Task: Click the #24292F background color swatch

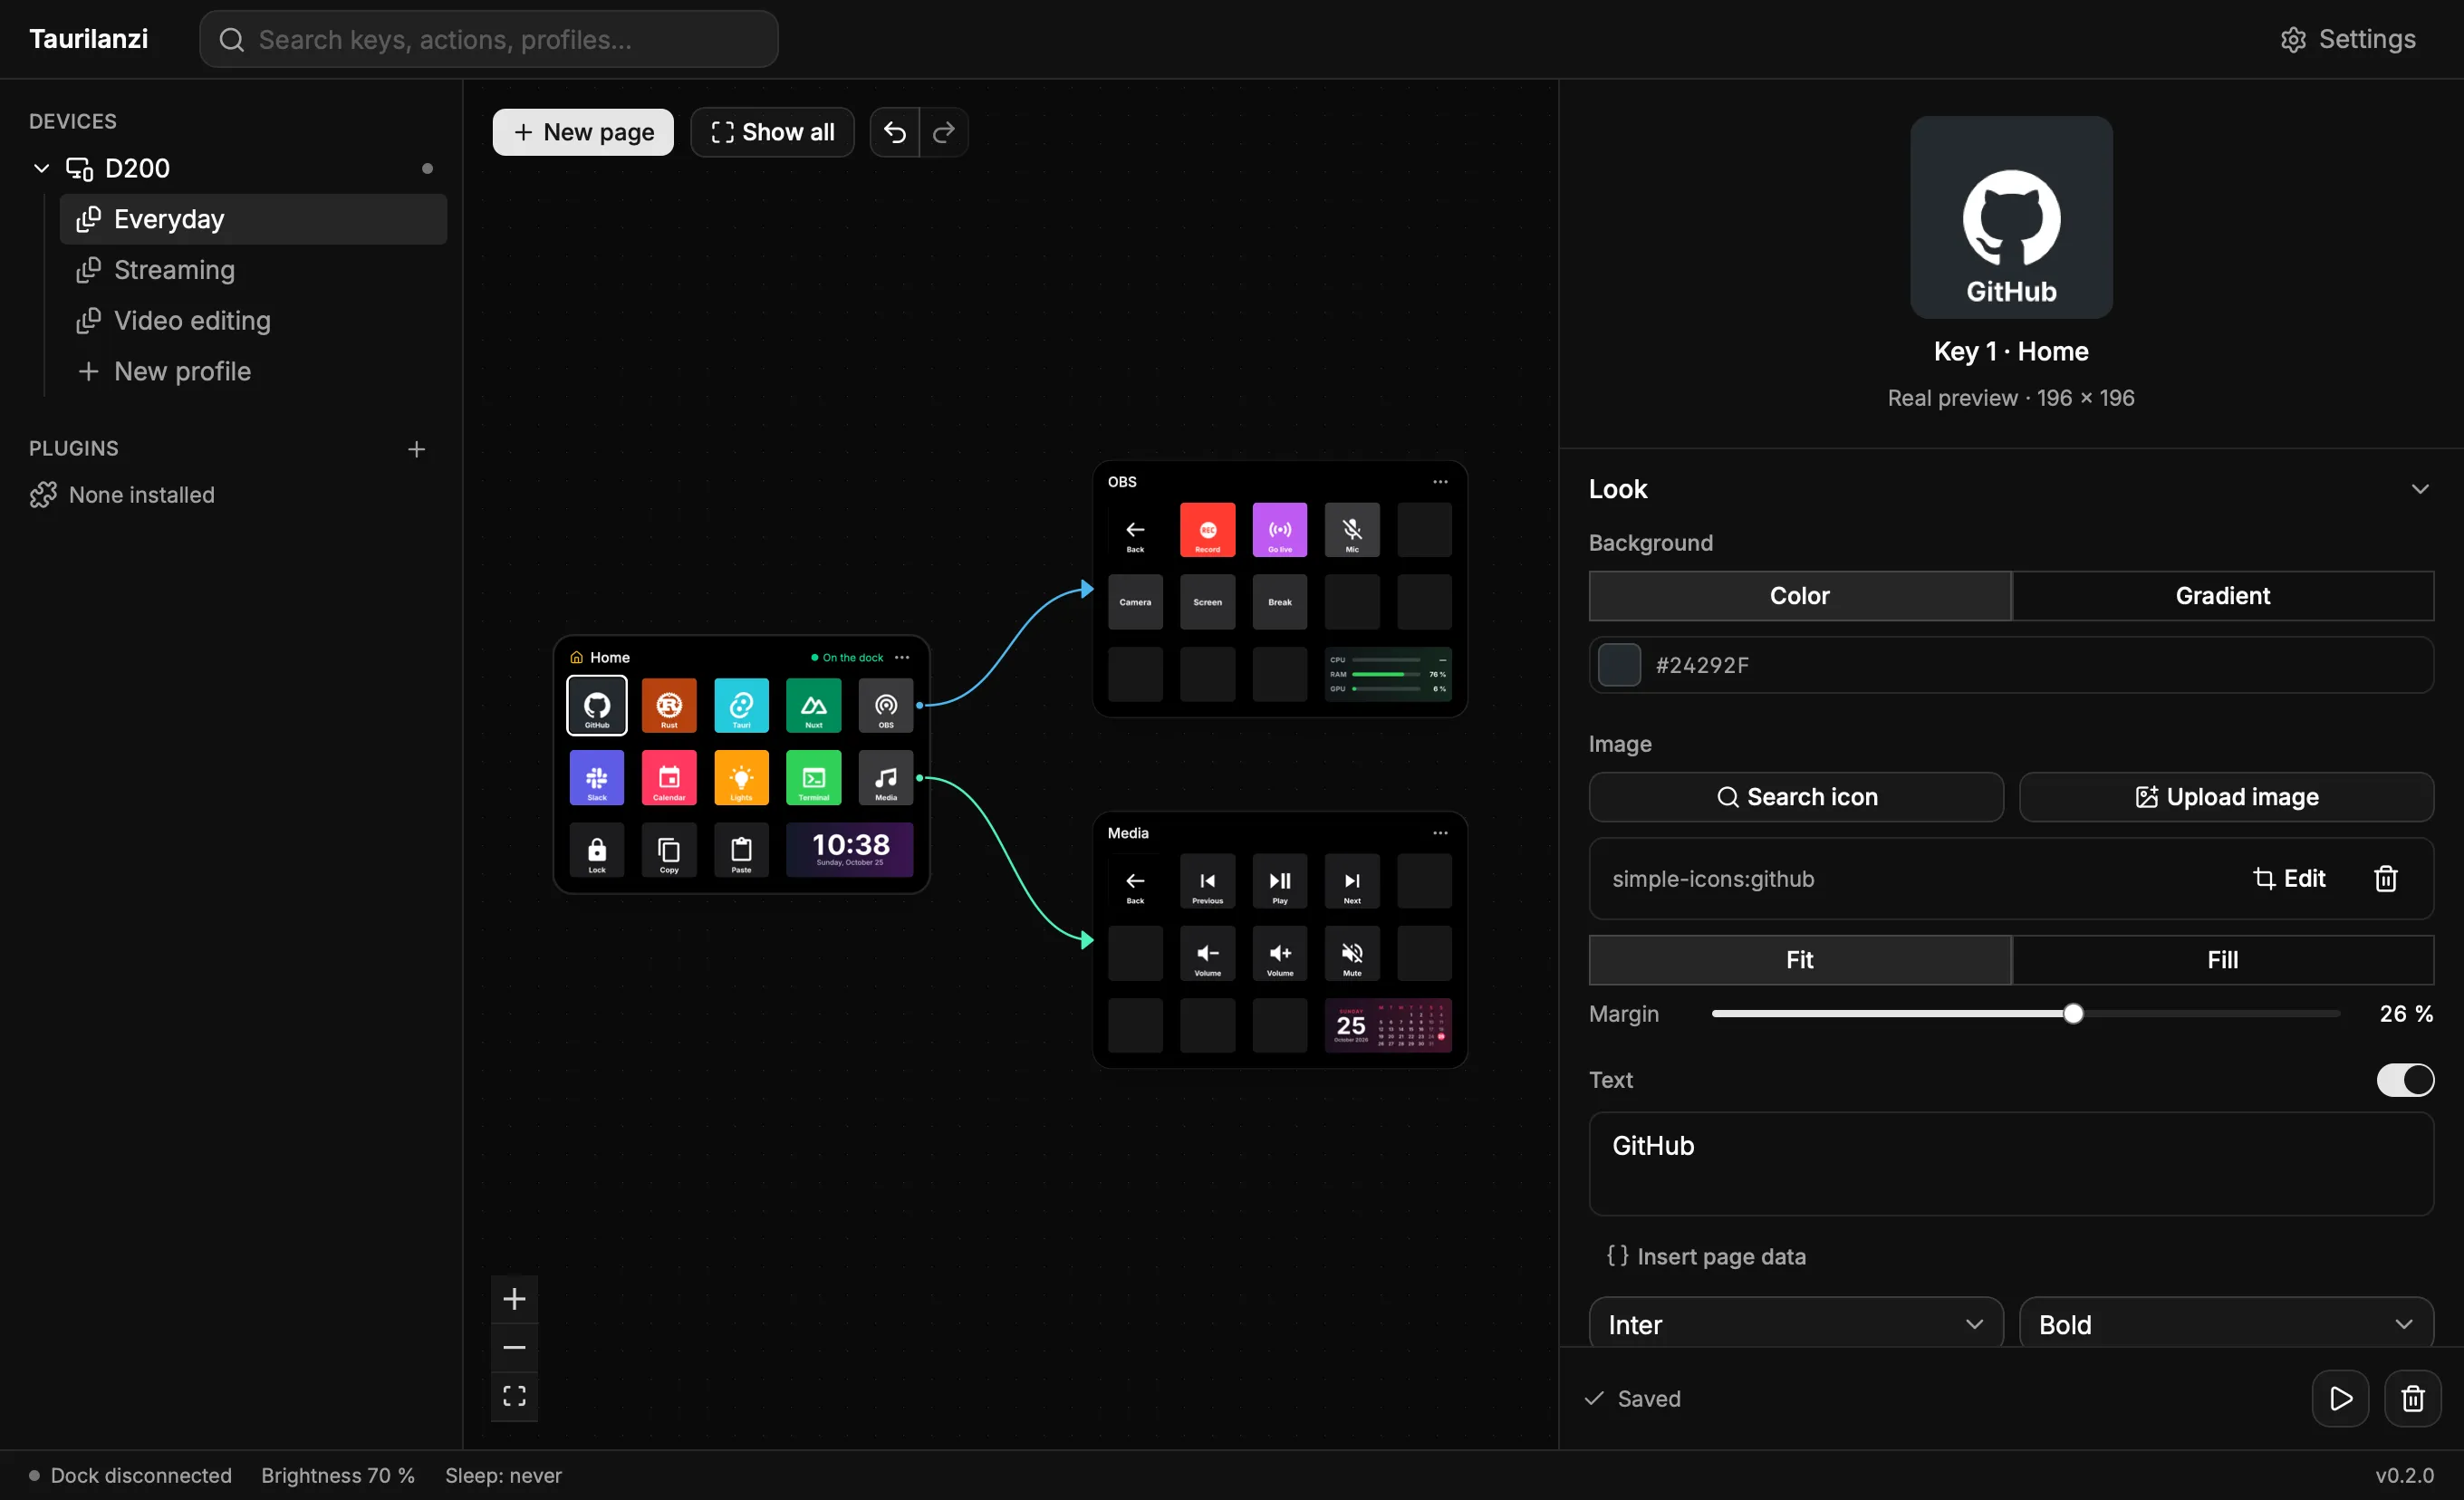Action: [1619, 665]
